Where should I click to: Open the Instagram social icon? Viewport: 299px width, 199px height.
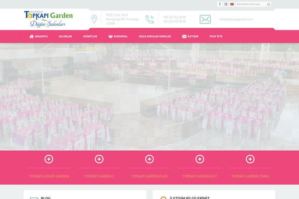[x=226, y=4]
